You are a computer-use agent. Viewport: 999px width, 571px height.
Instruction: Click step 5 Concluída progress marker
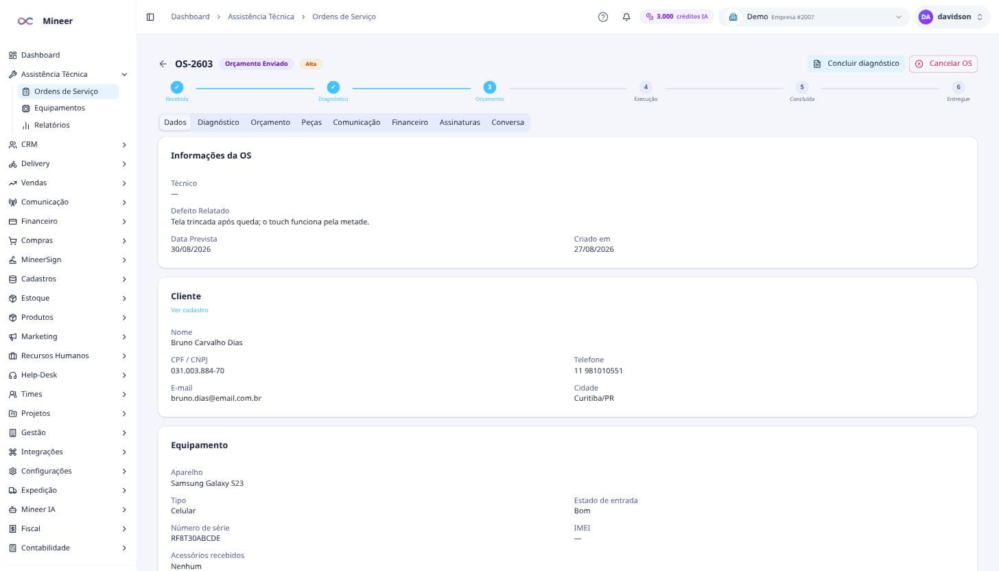point(801,87)
